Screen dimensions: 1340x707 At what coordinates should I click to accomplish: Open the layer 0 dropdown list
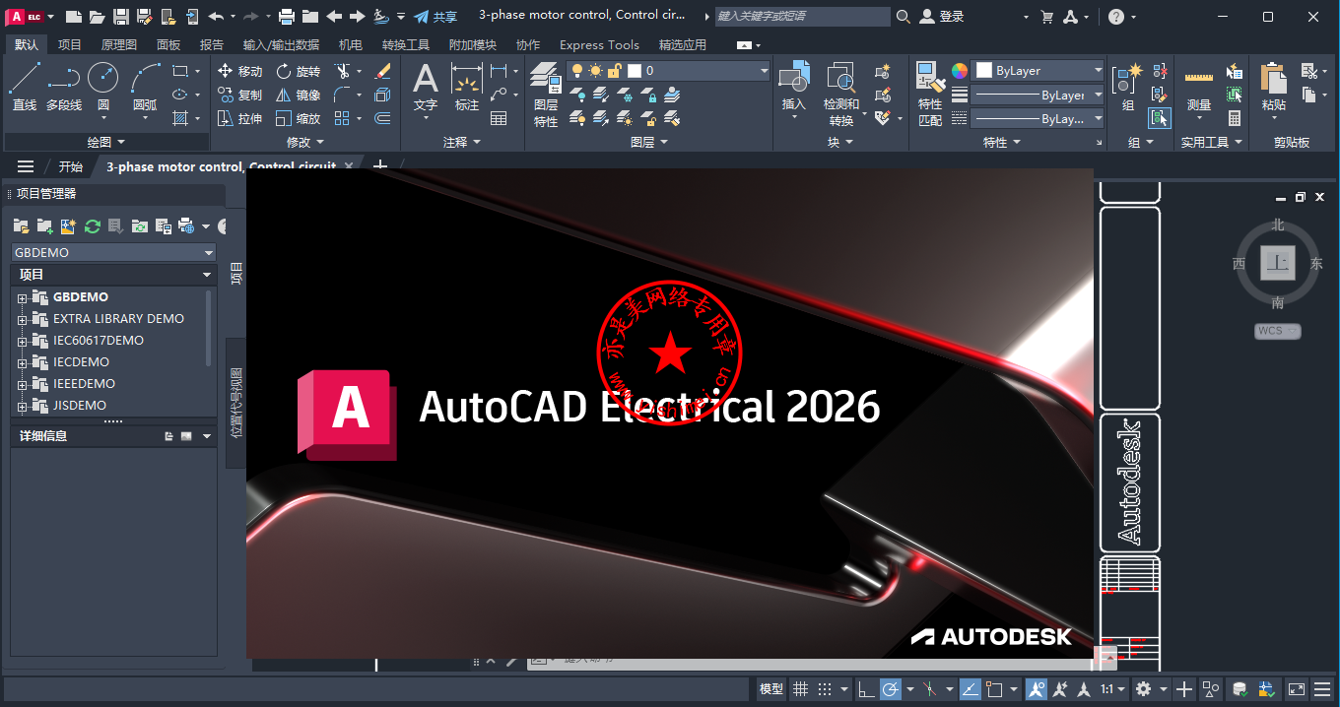pyautogui.click(x=669, y=71)
